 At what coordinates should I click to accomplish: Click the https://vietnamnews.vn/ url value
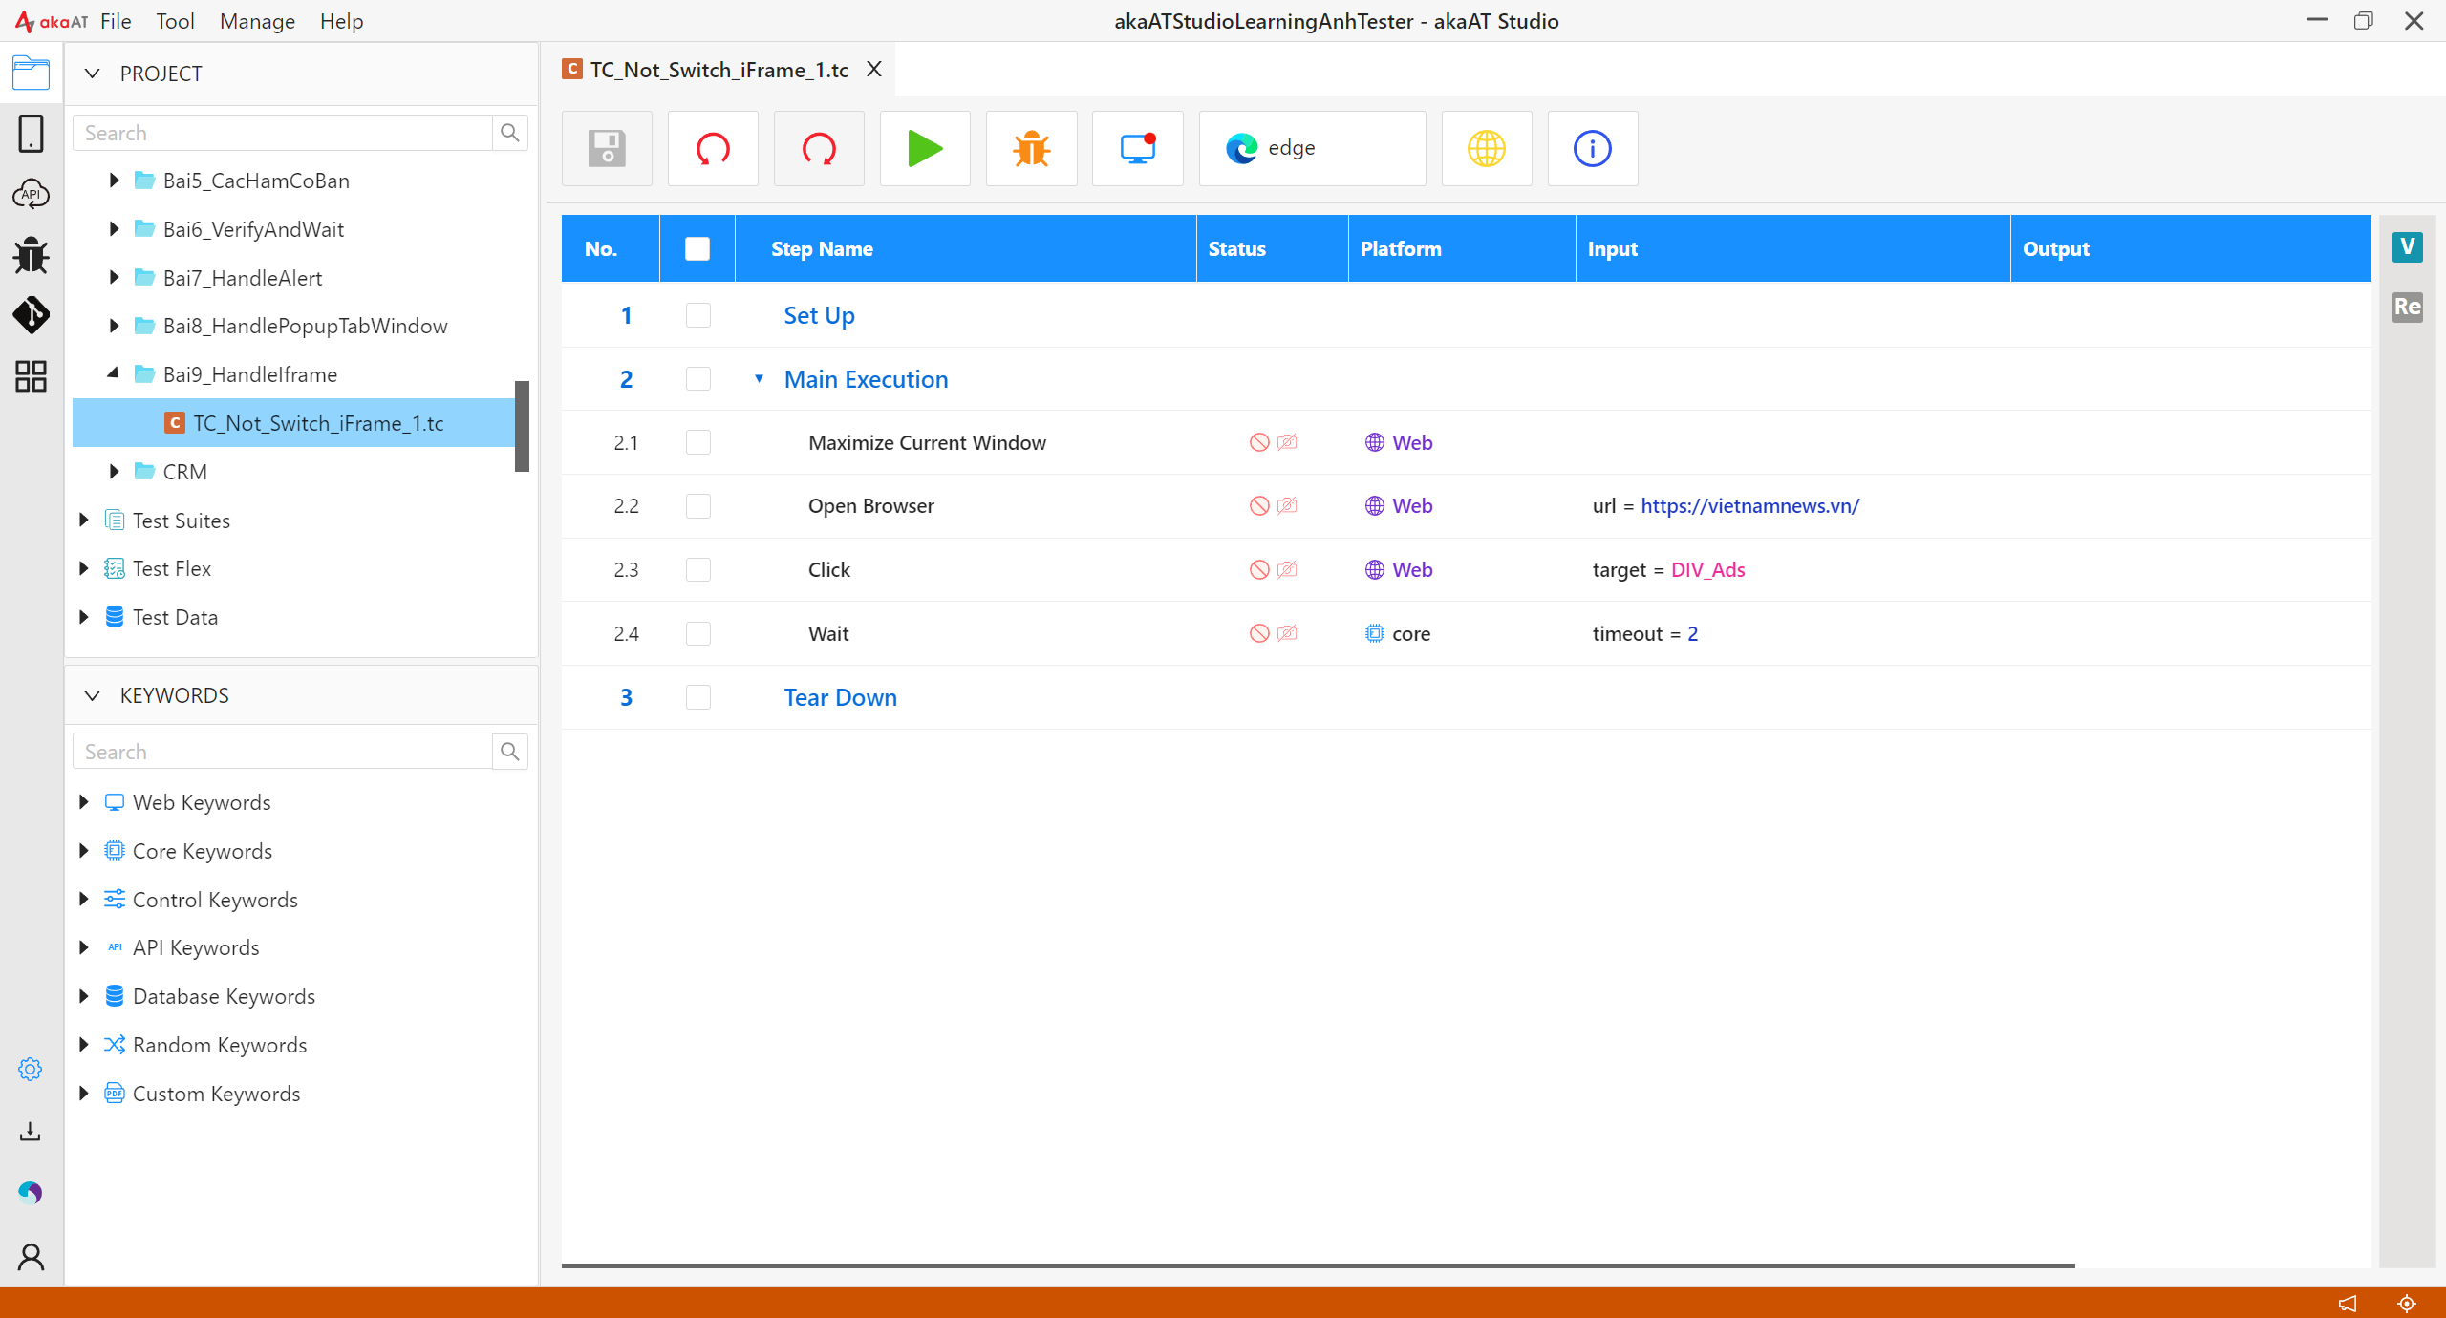[x=1749, y=506]
